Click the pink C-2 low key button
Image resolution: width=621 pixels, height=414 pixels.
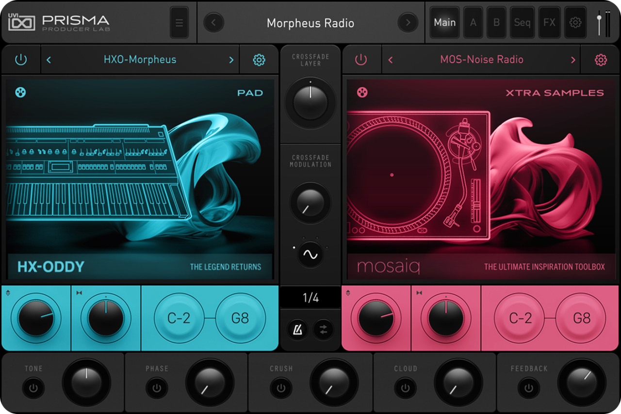click(520, 318)
